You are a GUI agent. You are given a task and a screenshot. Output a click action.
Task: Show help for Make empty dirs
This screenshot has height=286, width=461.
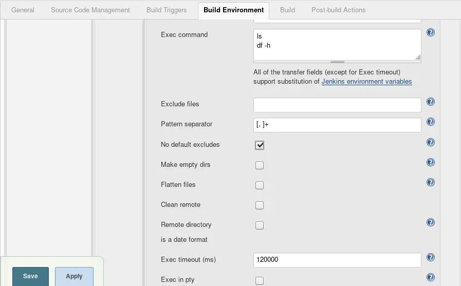pos(431,162)
